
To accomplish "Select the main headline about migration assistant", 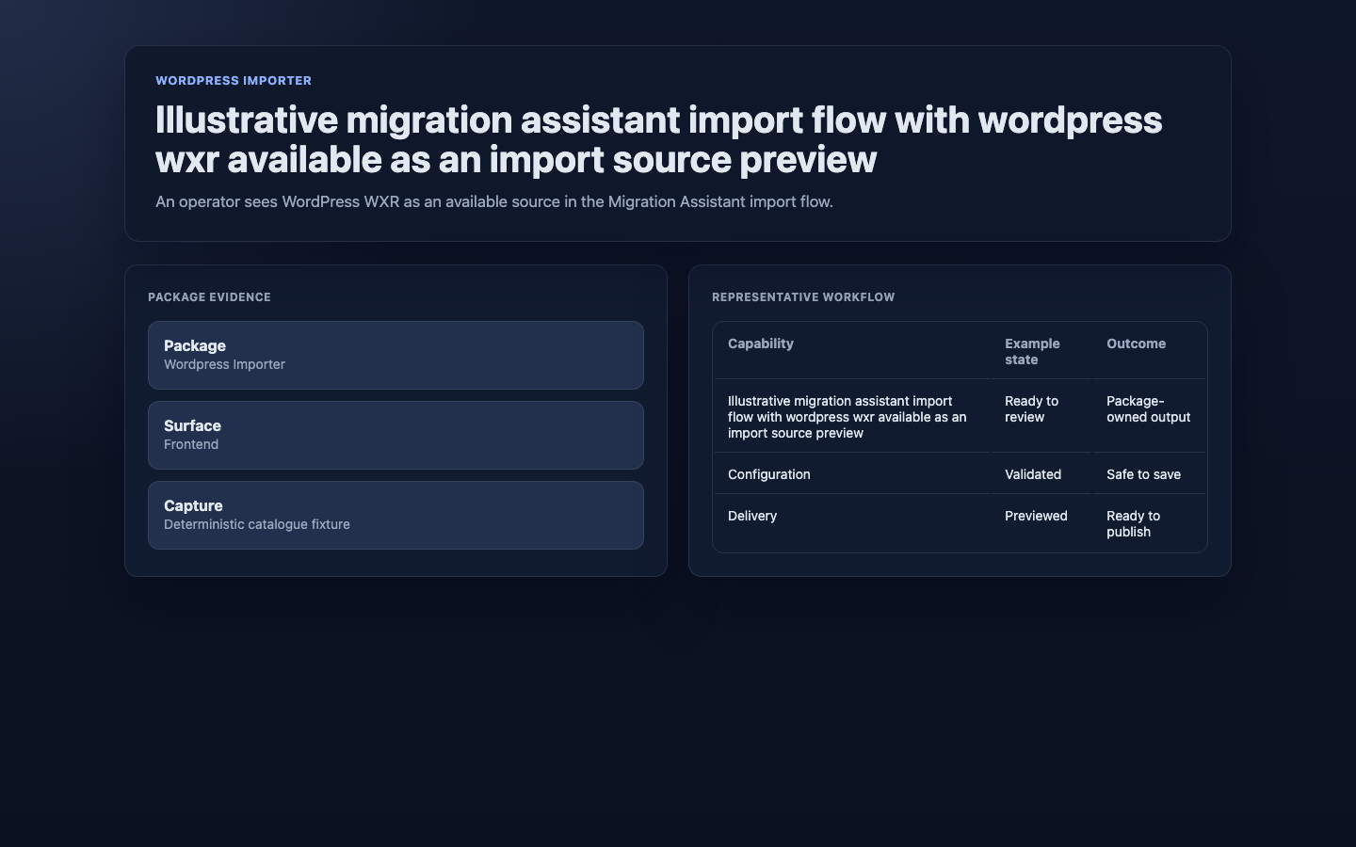I will point(659,140).
